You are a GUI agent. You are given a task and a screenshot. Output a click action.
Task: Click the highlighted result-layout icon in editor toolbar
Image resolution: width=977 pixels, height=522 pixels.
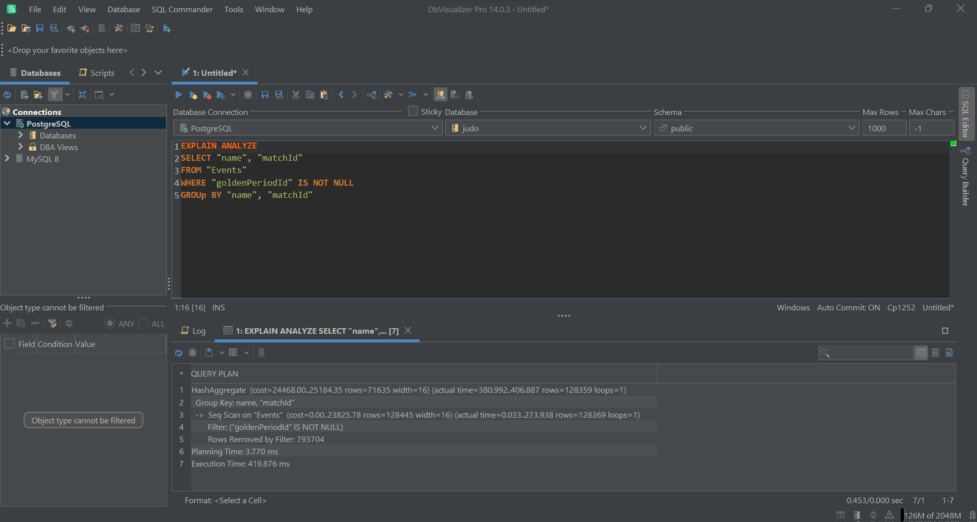(440, 95)
